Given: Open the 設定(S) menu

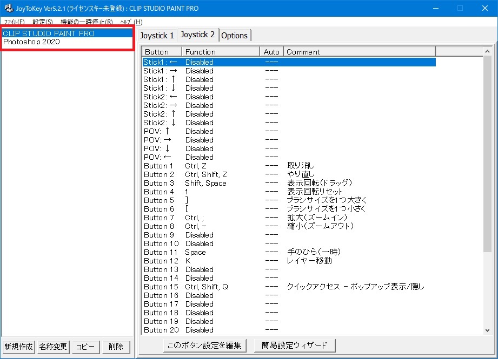Looking at the screenshot, I should tap(41, 22).
